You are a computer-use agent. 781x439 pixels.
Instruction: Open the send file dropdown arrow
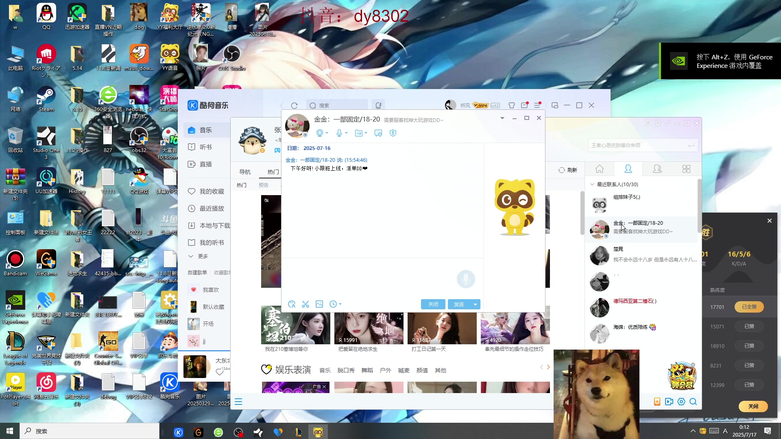366,133
